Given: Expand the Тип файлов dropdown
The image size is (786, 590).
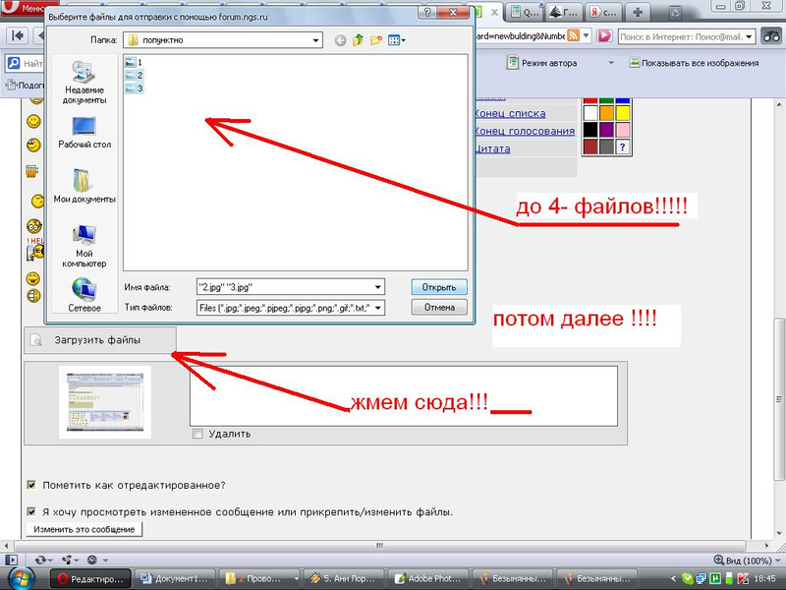Looking at the screenshot, I should (x=377, y=308).
